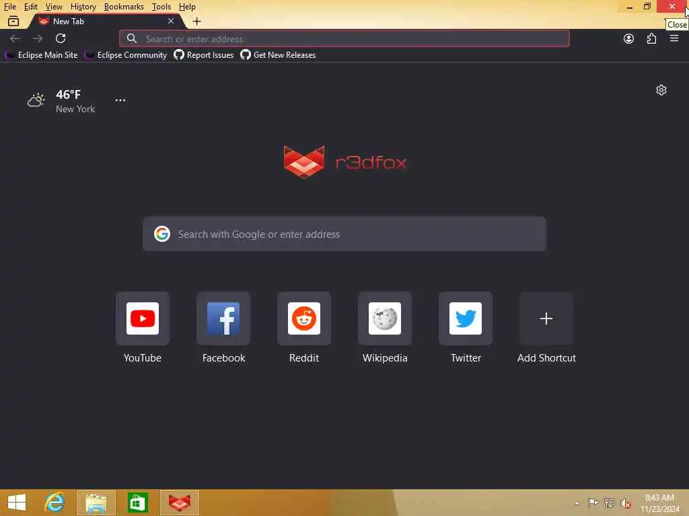Open Get New Releases bookmark

(278, 55)
